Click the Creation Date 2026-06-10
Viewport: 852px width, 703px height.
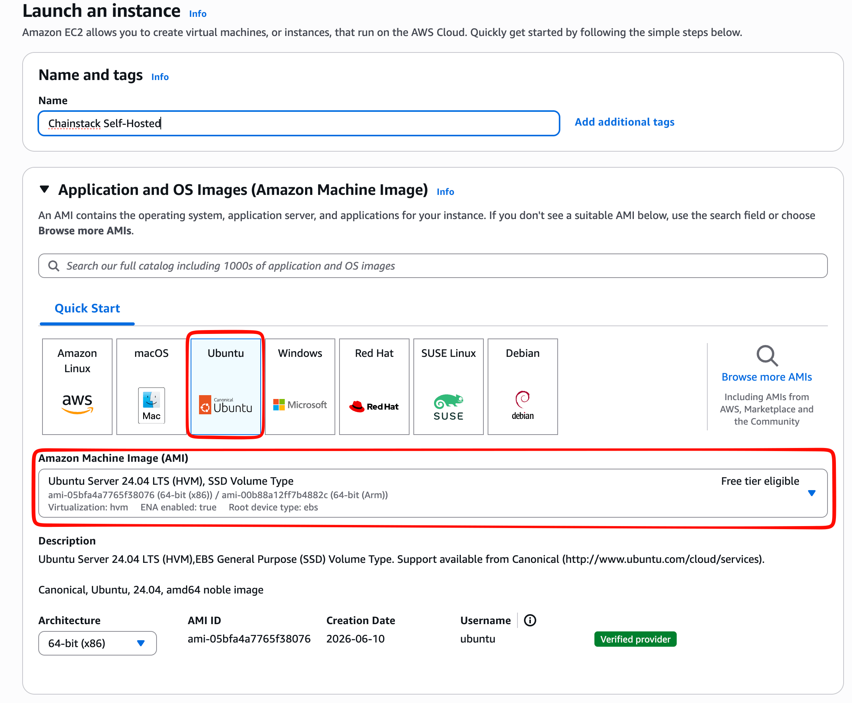point(355,639)
